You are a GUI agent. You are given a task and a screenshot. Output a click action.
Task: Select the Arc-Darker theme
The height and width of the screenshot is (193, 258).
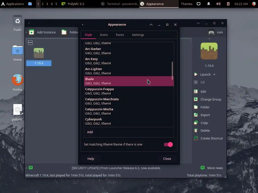(x=129, y=51)
